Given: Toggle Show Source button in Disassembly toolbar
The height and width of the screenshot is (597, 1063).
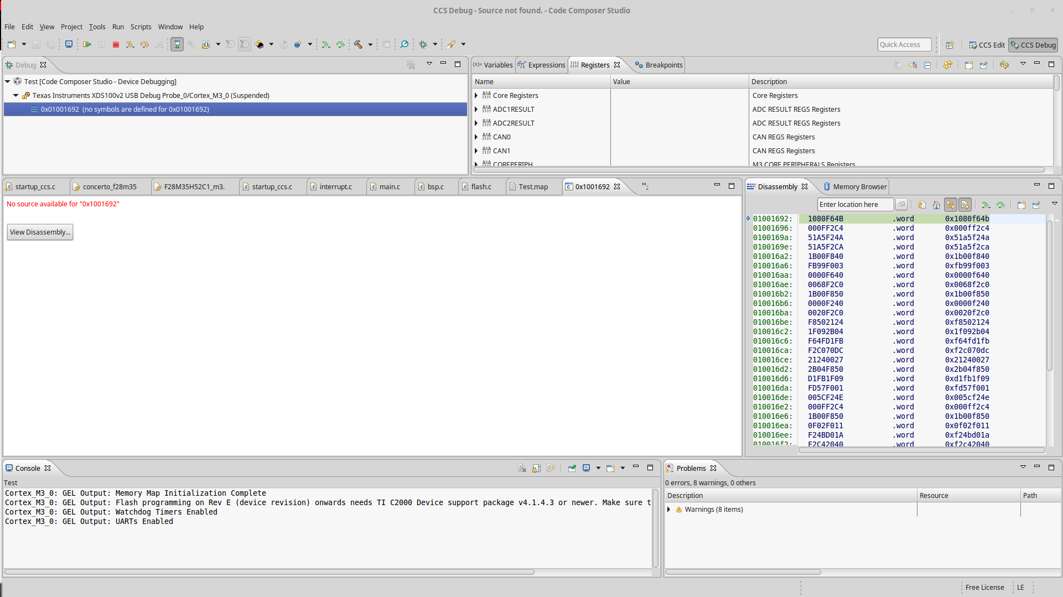Looking at the screenshot, I should pos(965,205).
